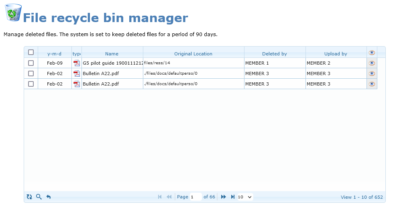Sort by the Original Location column
The height and width of the screenshot is (210, 393).
tap(193, 54)
